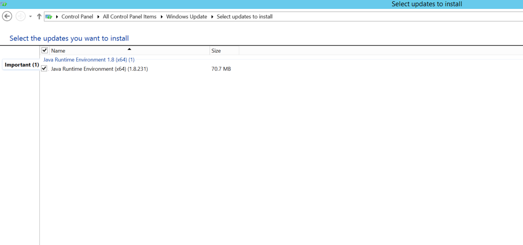Click the Forward arrow navigation button
This screenshot has height=245, width=523.
tap(21, 16)
